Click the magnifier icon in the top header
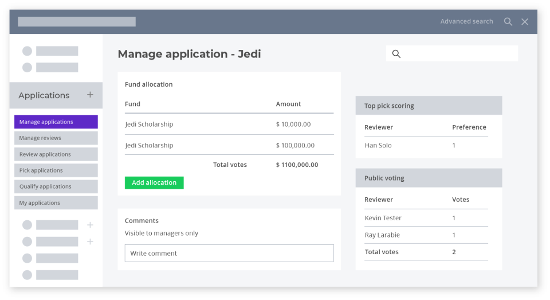This screenshot has height=300, width=550. click(508, 22)
